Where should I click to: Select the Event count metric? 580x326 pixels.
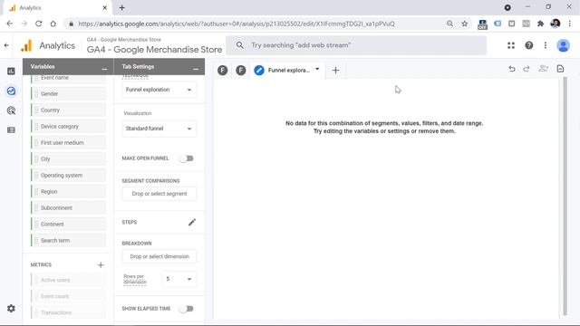(69, 296)
